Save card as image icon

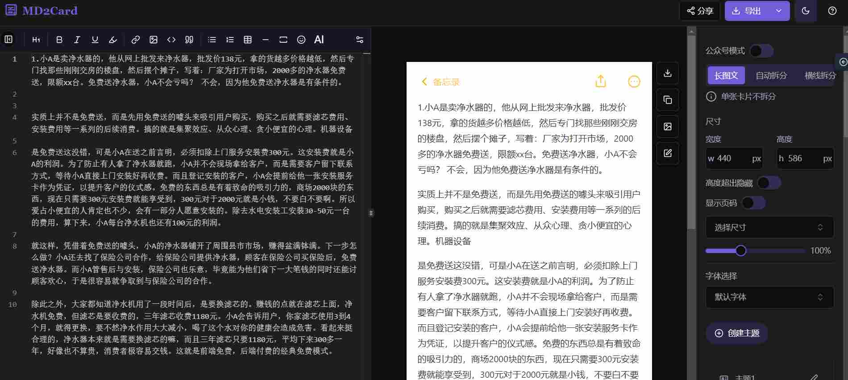click(x=668, y=127)
